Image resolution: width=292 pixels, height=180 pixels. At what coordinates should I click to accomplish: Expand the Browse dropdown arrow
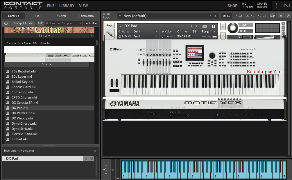click(x=92, y=64)
